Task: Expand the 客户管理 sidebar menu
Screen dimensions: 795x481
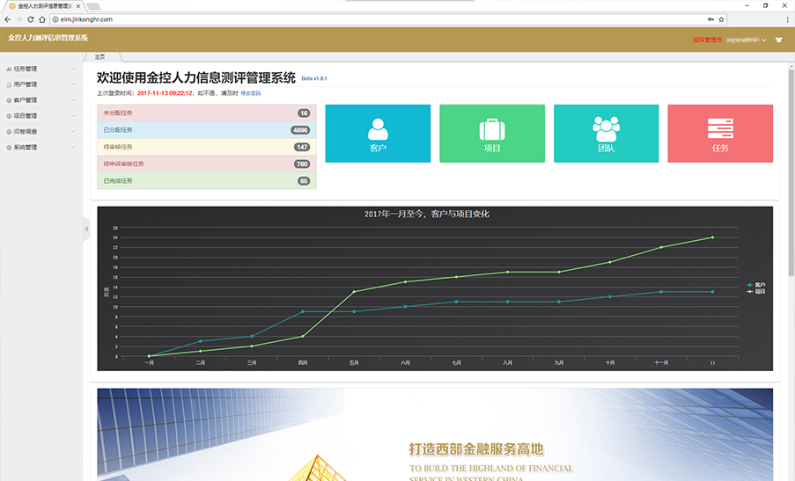Action: (40, 100)
